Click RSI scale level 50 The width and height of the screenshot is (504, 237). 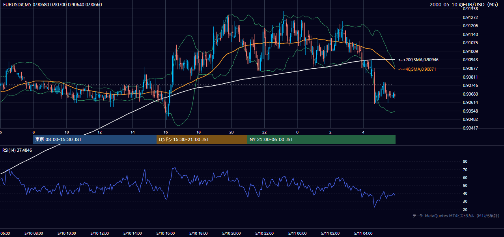[x=465, y=185]
